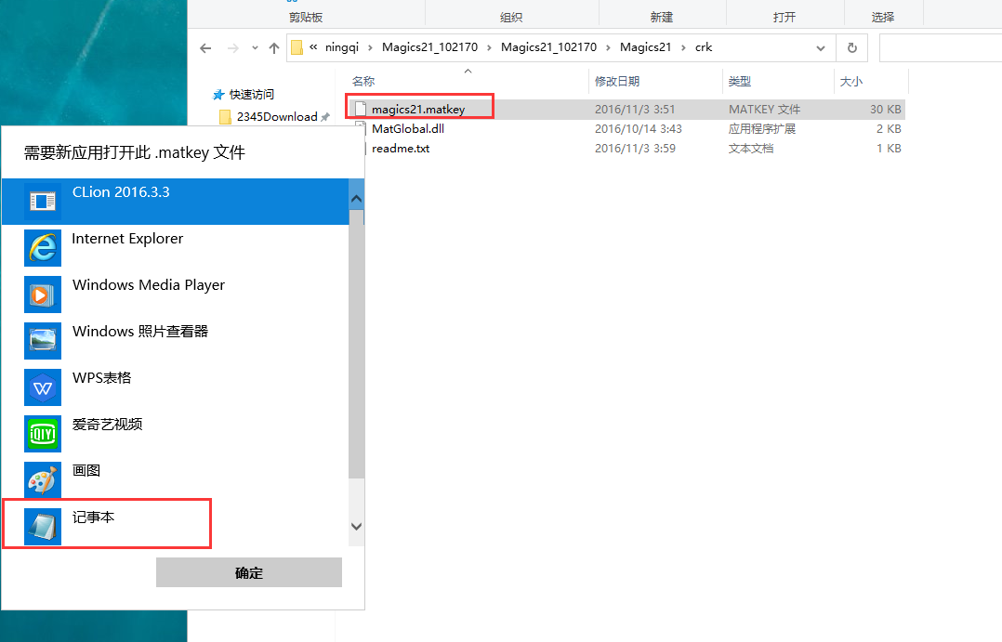Click the app list scrollbar thumb
The height and width of the screenshot is (642, 1002).
click(x=356, y=345)
